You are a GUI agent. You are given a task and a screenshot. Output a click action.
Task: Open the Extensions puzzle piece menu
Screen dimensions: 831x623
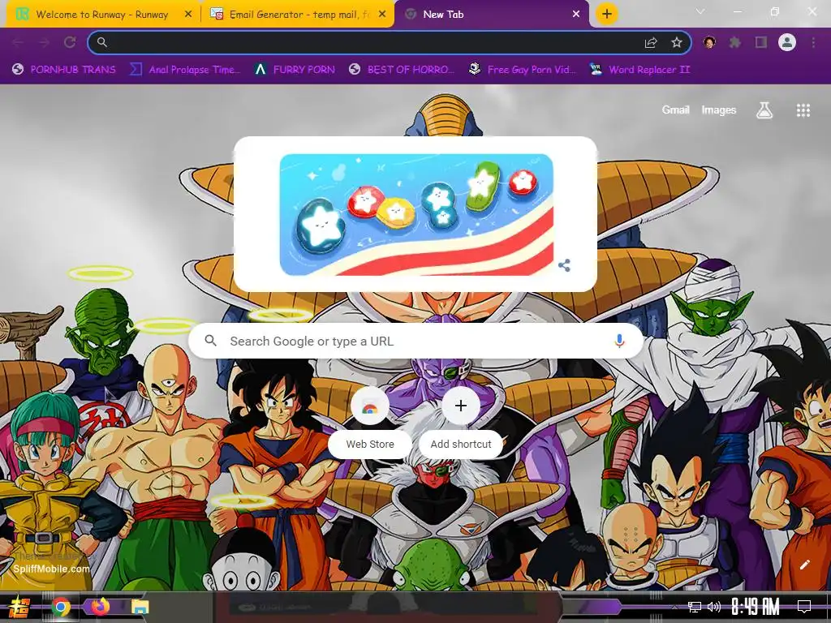click(x=734, y=42)
